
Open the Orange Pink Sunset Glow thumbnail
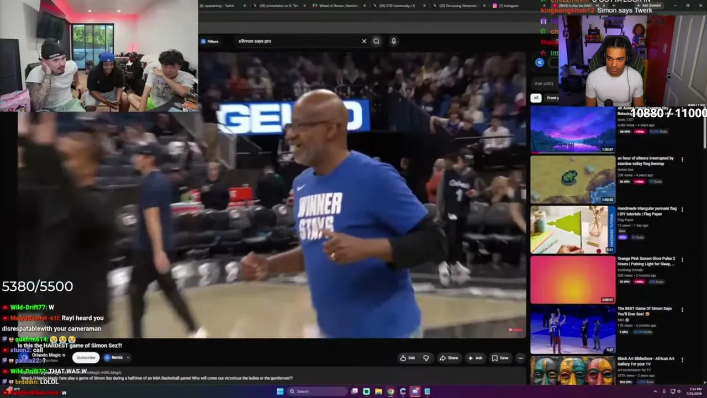573,279
